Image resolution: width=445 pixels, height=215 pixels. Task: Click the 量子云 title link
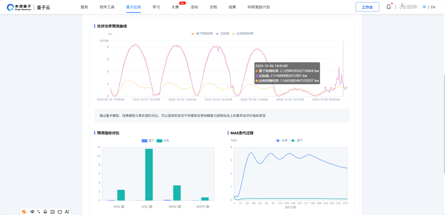coord(43,7)
